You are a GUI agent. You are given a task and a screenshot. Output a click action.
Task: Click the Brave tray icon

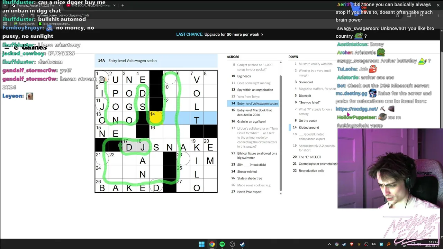point(352,245)
